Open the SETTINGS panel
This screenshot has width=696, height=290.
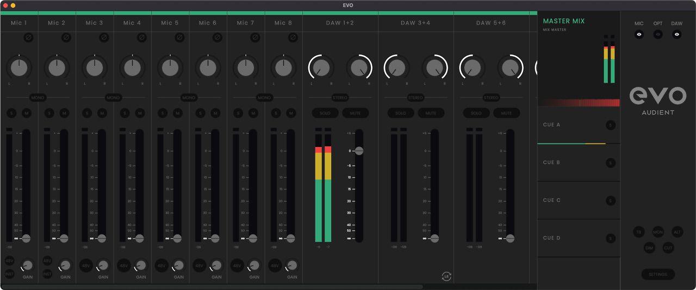pyautogui.click(x=658, y=274)
